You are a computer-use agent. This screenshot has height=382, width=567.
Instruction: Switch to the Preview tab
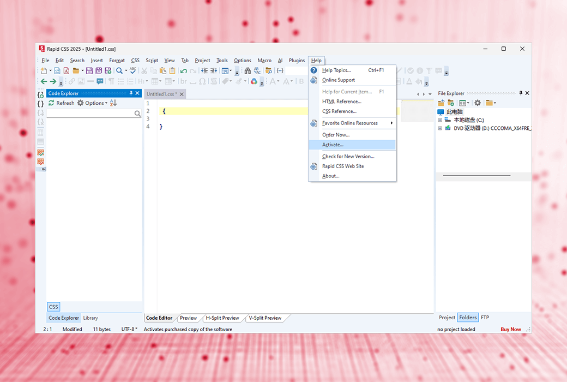[189, 318]
